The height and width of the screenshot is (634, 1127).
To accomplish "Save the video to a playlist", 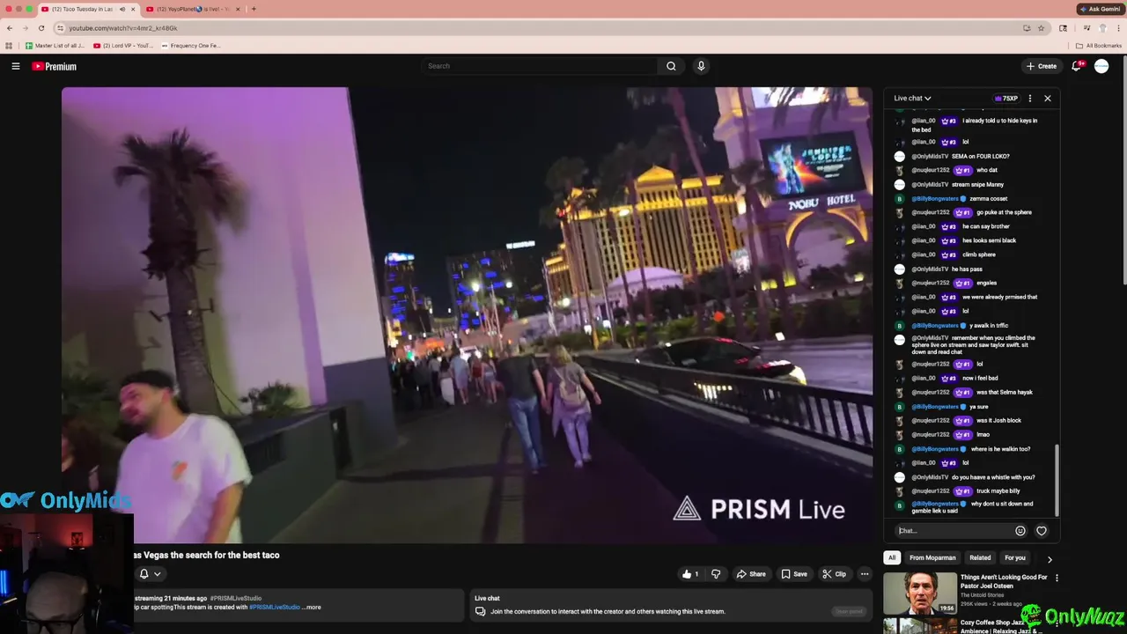I will tap(794, 574).
